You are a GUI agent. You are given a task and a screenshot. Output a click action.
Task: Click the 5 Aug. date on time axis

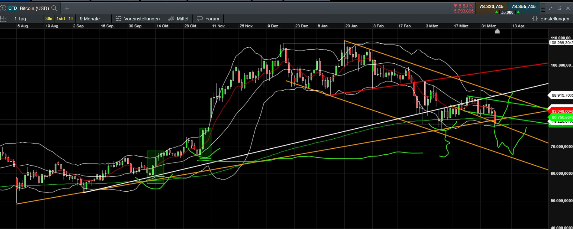point(23,26)
